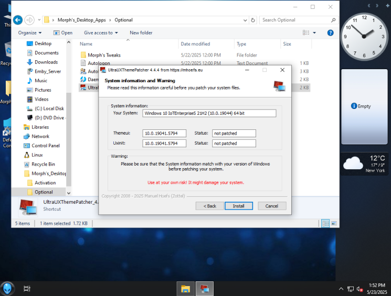Click the search magnifier icon
Image resolution: width=391 pixels, height=296 pixels.
[333, 20]
